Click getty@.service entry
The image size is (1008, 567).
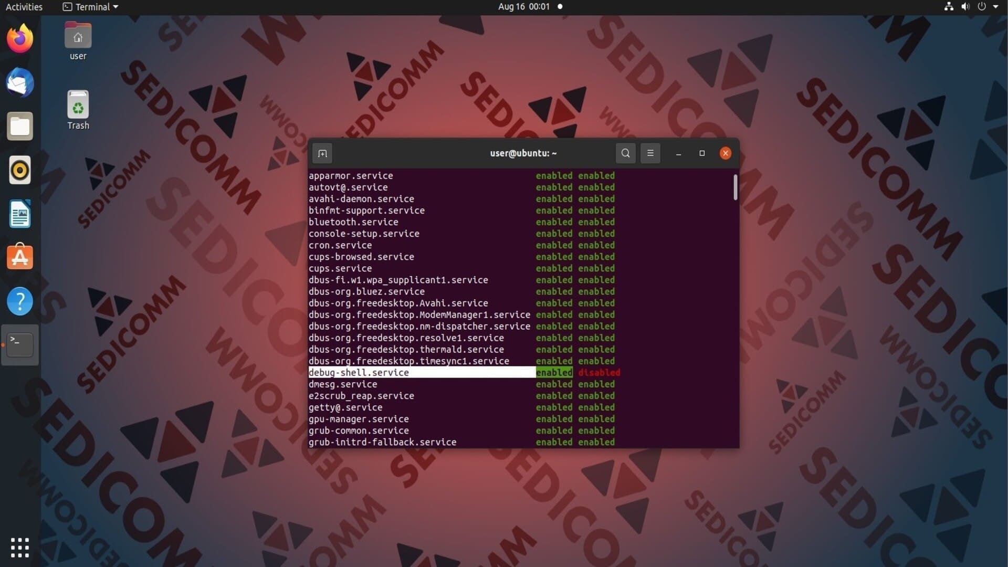[x=345, y=407]
